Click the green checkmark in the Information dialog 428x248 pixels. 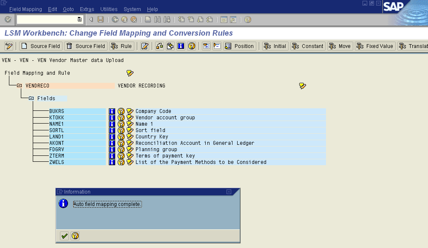[x=64, y=236]
